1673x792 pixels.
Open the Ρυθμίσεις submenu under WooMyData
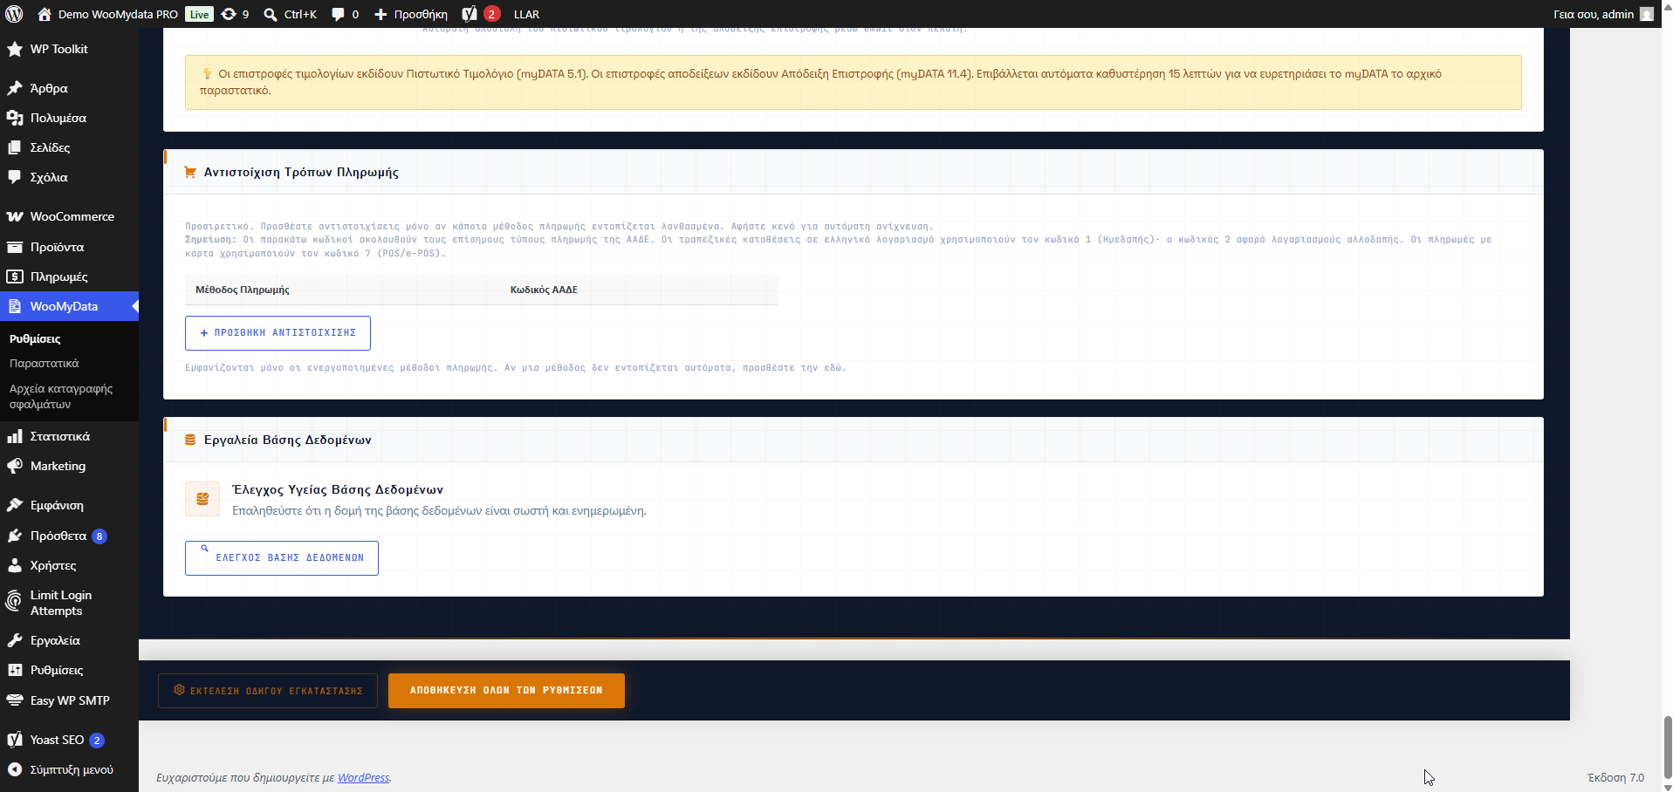pos(35,338)
